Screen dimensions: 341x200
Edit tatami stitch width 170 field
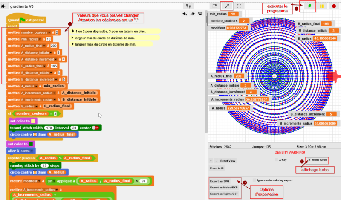(49, 128)
